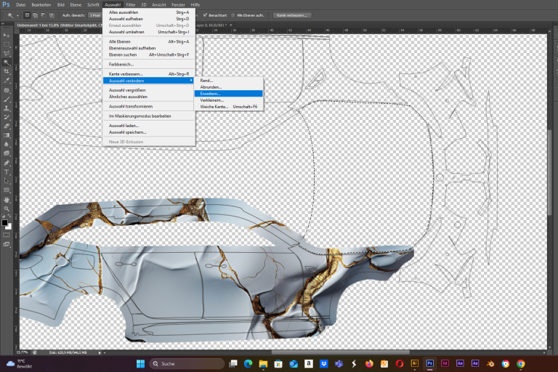
Task: Select the Brush tool
Action: click(x=7, y=99)
